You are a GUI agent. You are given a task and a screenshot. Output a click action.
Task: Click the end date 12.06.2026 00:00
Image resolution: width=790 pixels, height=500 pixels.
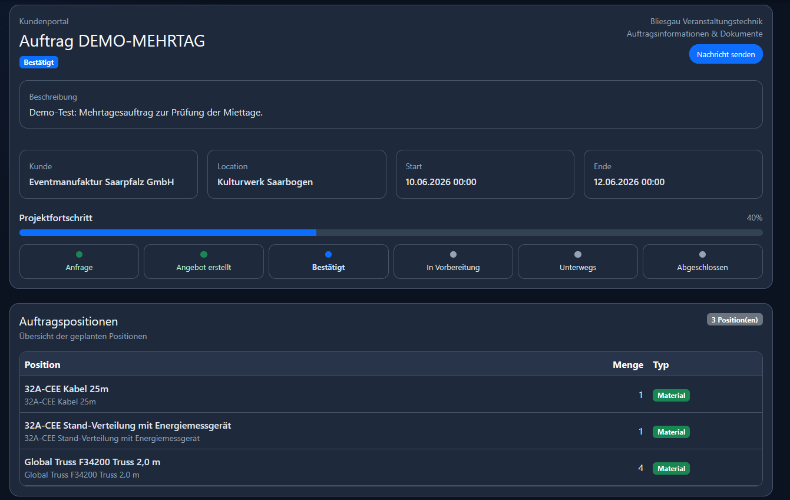(x=629, y=182)
